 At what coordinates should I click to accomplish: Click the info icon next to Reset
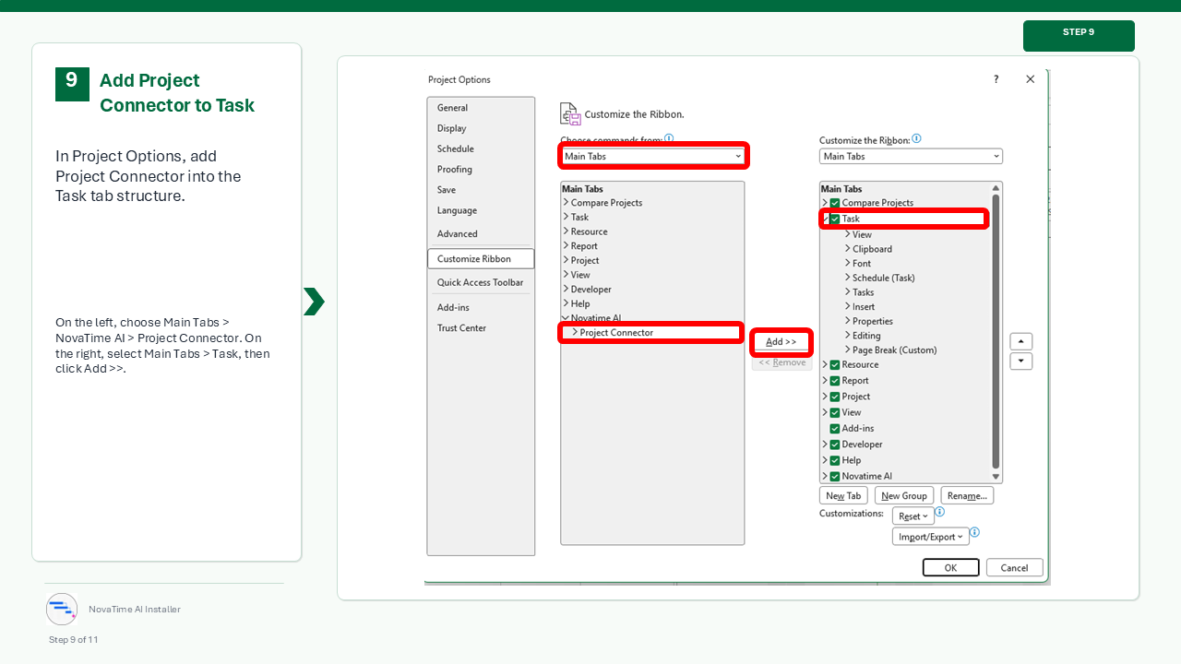[939, 512]
